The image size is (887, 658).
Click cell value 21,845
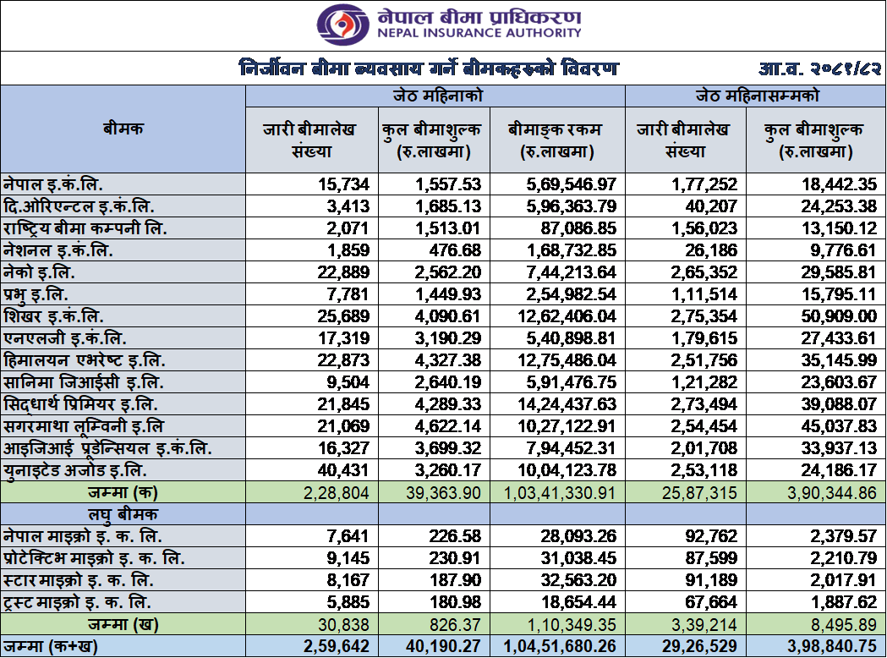(x=343, y=404)
